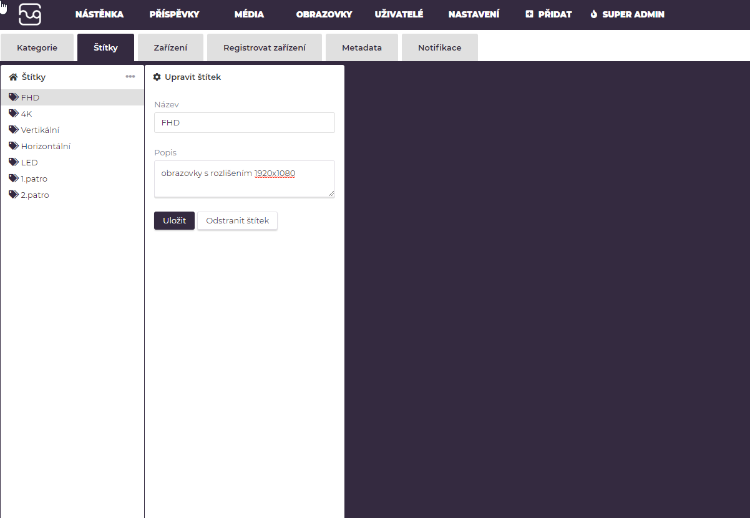Click the home icon beside Štítky heading
This screenshot has width=750, height=518.
(x=13, y=77)
